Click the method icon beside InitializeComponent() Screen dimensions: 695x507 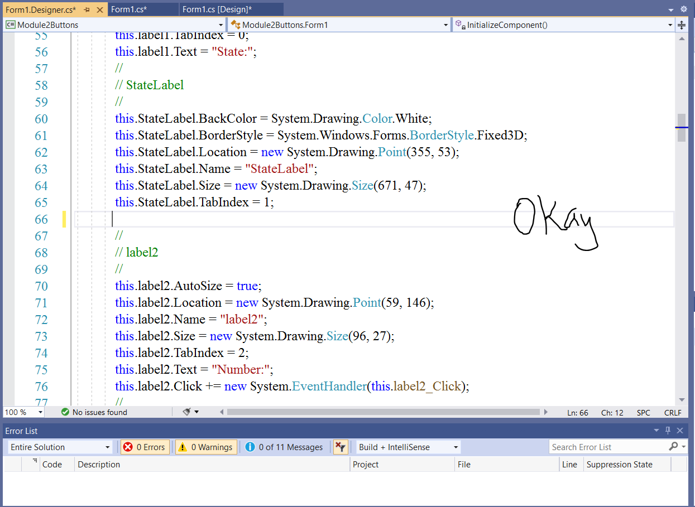coord(459,25)
